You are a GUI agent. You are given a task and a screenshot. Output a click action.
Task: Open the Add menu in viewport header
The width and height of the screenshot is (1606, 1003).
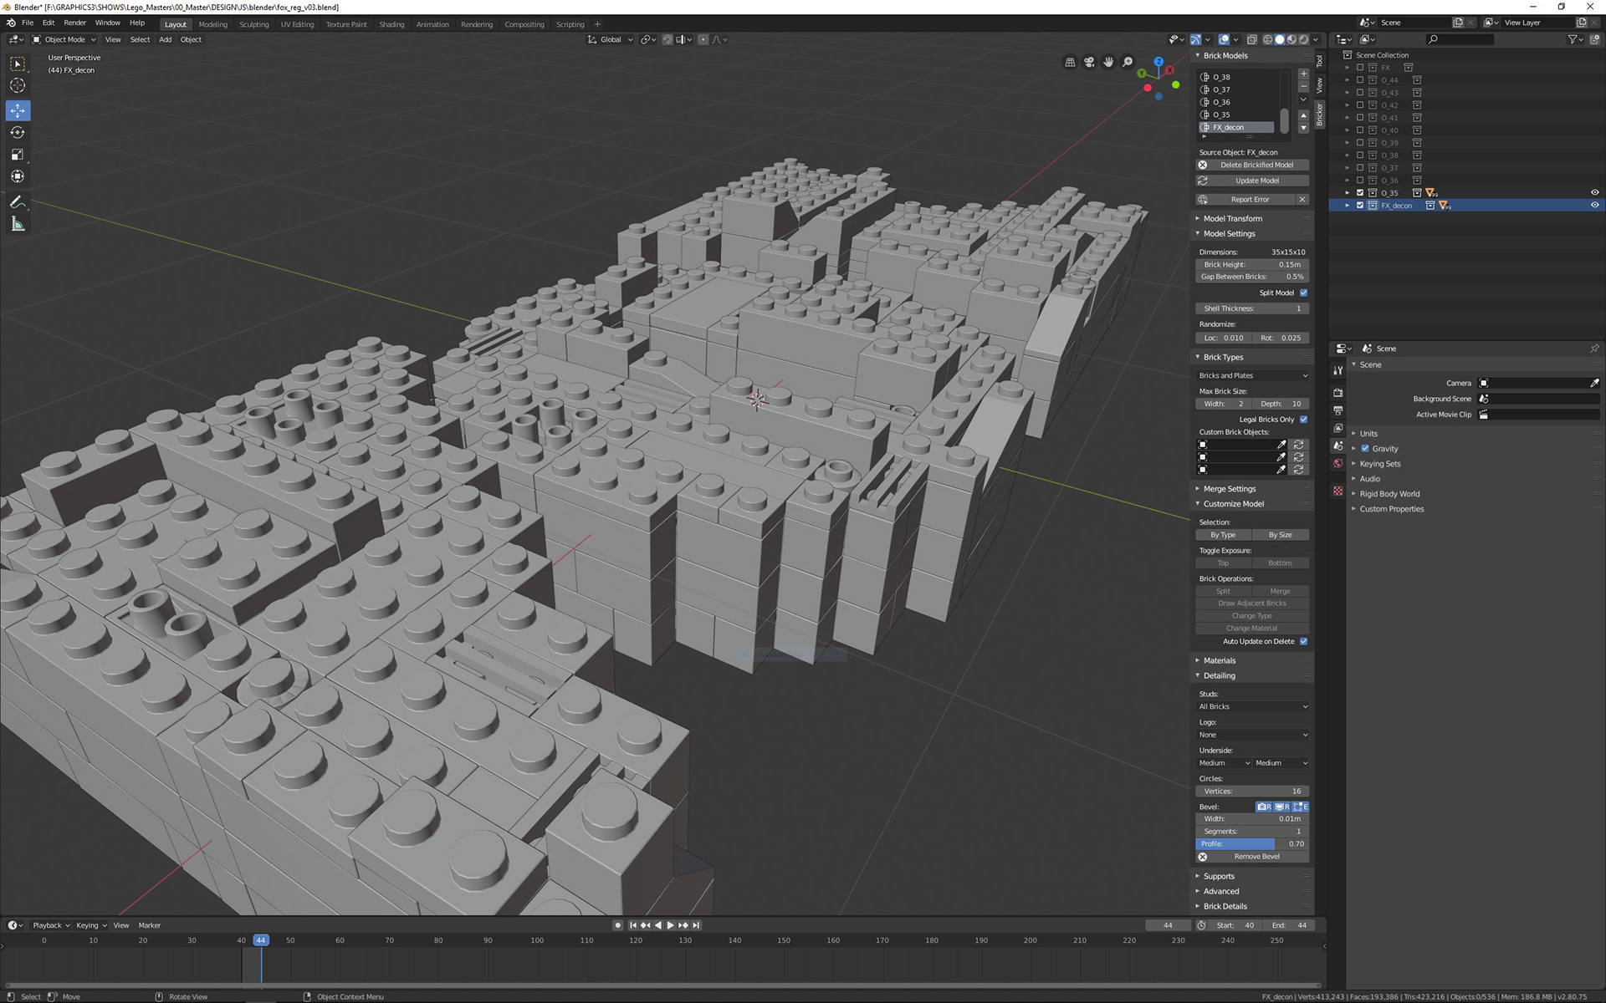(165, 39)
